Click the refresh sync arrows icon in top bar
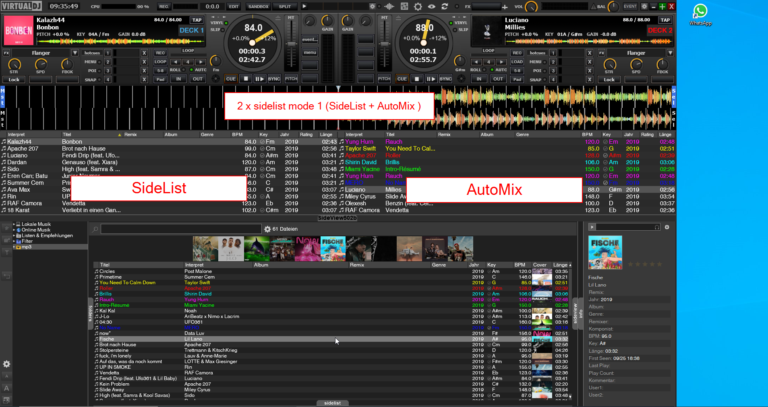 (445, 6)
